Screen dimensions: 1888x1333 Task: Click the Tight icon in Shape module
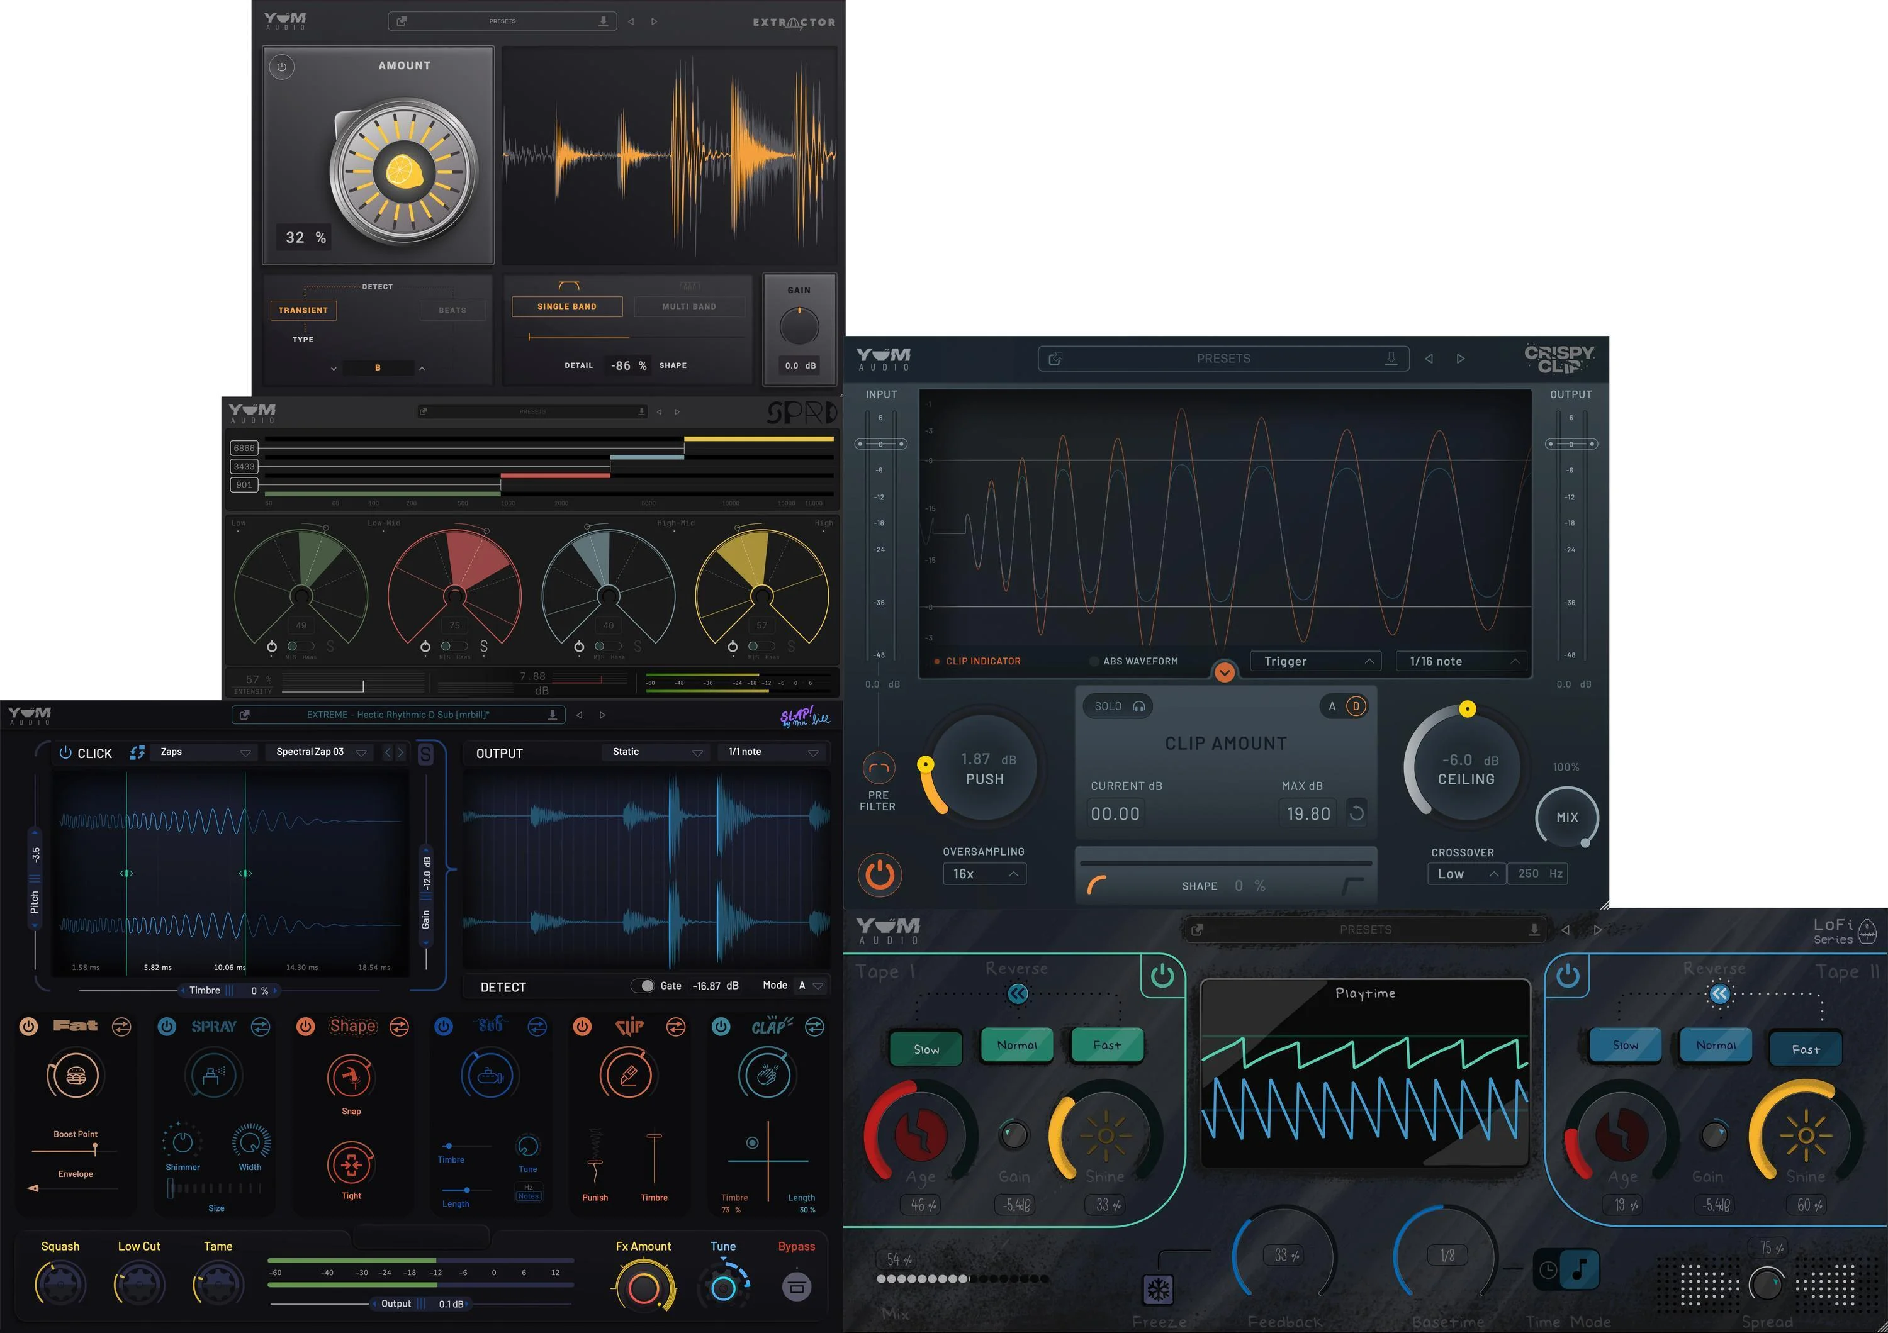[351, 1164]
